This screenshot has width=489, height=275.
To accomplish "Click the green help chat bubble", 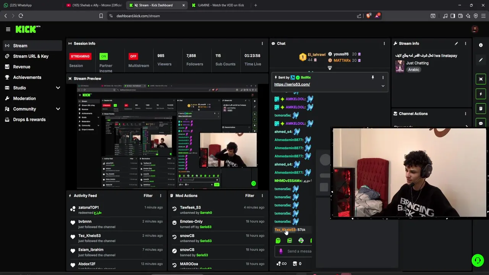I will tap(478, 260).
